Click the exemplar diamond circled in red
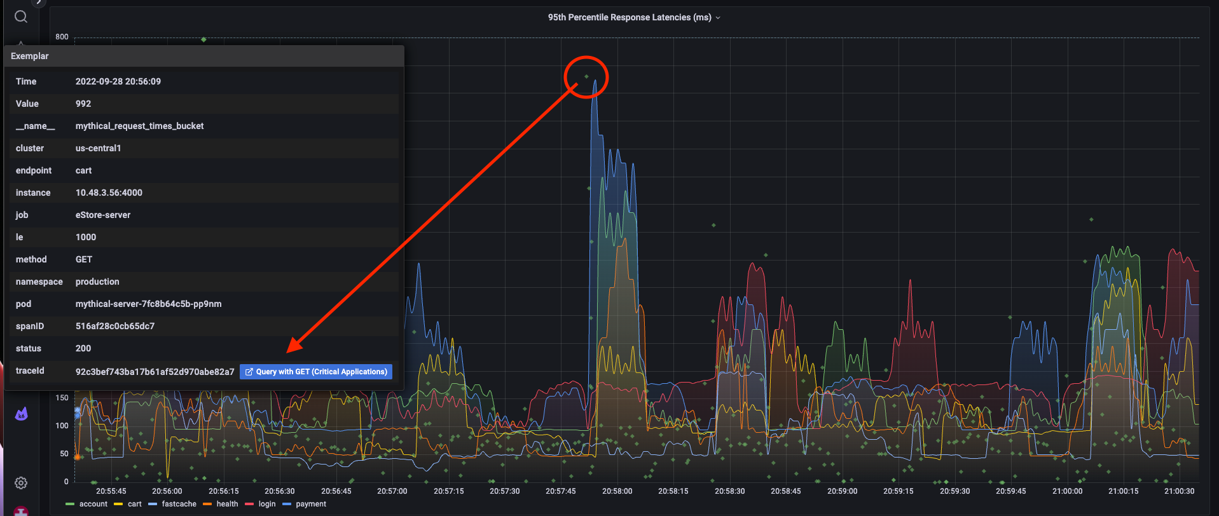The image size is (1219, 516). [586, 77]
